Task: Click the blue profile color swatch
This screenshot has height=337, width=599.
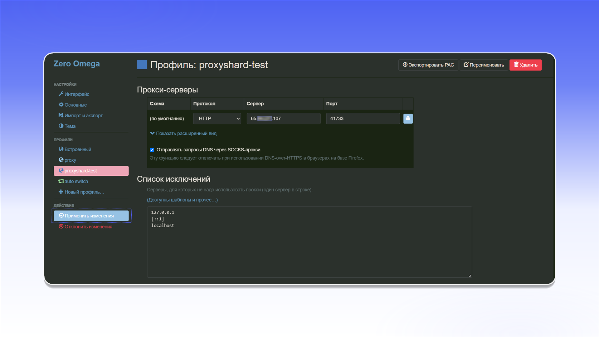Action: point(142,65)
